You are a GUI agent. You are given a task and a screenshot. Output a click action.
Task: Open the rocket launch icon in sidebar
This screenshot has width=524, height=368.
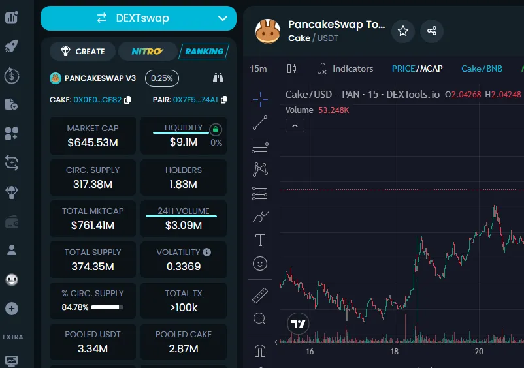click(x=12, y=46)
